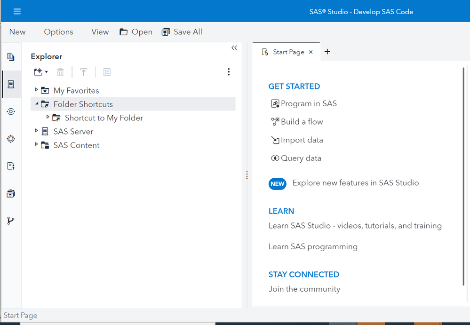Click the delete trash icon in Explorer
The image size is (470, 325).
(60, 72)
